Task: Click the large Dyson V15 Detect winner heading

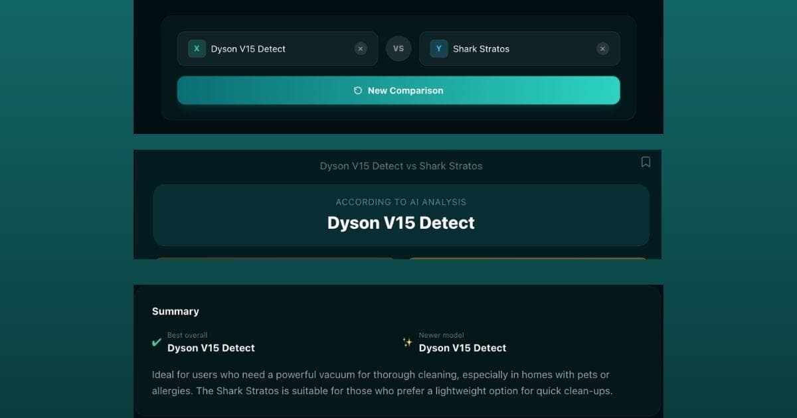Action: click(401, 223)
